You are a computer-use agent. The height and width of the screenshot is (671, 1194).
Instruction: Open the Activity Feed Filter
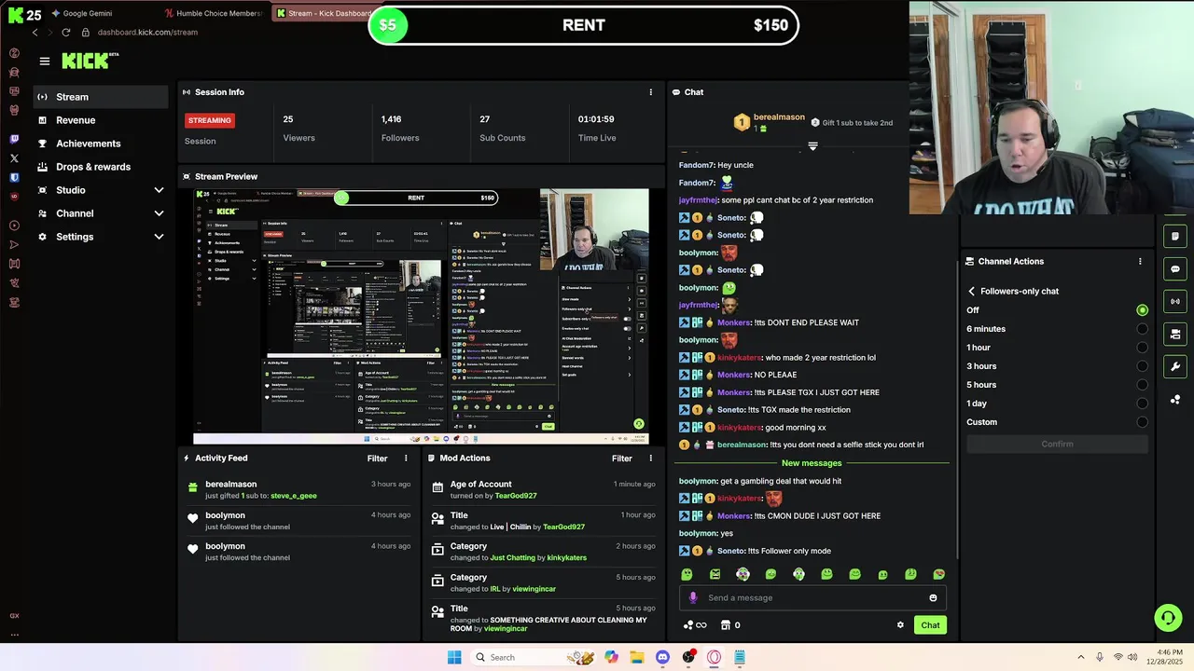coord(377,459)
